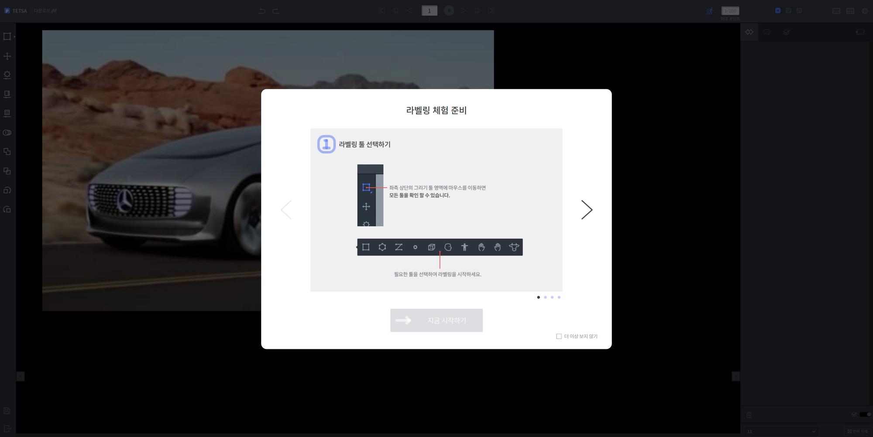Click the 다운로드.jfif file name

point(45,11)
